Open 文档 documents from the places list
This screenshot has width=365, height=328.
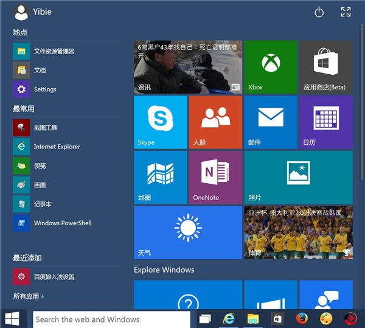tap(67, 71)
